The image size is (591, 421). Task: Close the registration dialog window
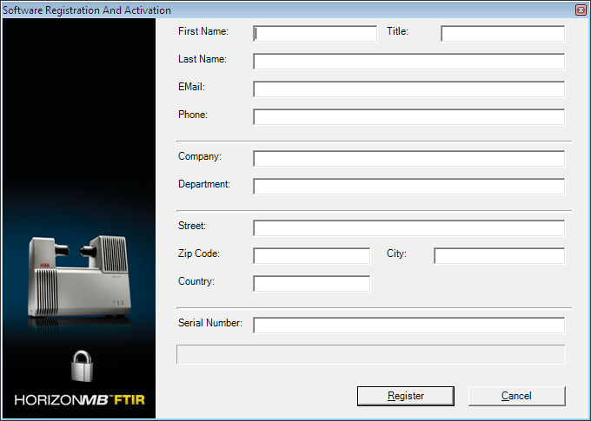(x=581, y=10)
